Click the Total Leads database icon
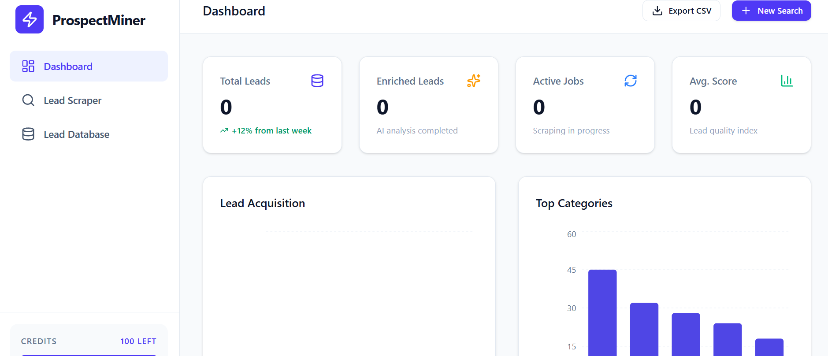The image size is (828, 356). click(x=317, y=81)
